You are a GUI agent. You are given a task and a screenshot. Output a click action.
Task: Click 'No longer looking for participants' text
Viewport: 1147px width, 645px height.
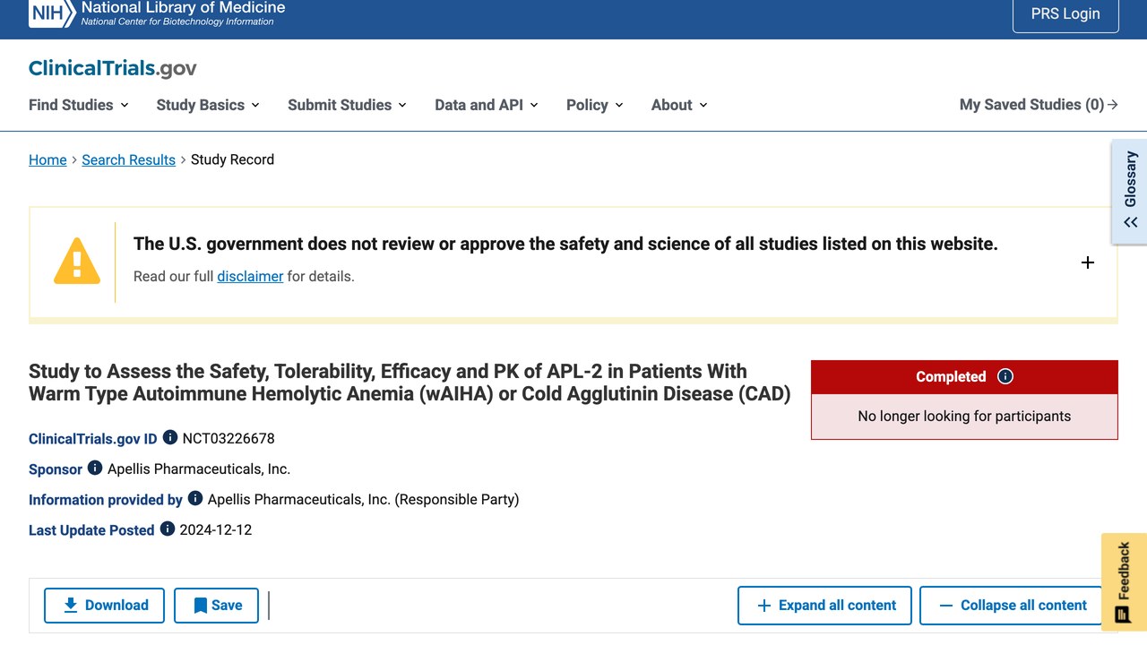964,416
